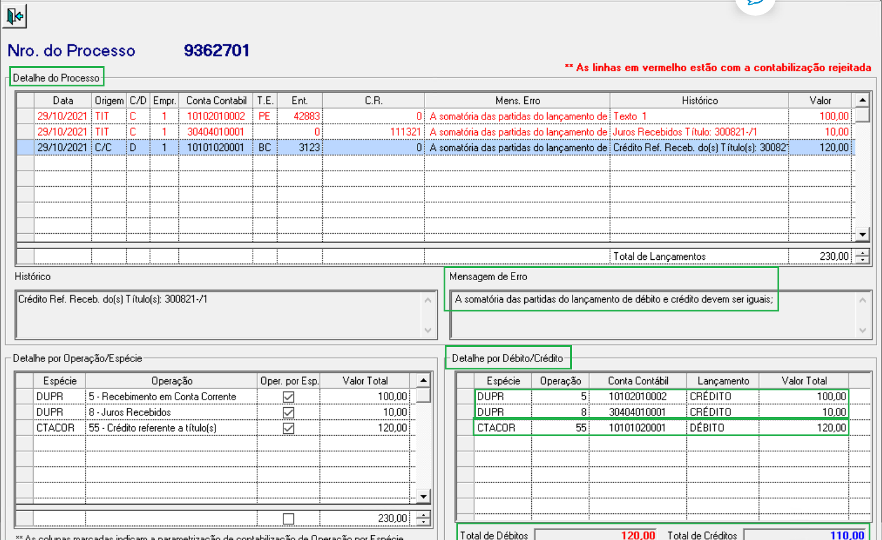882x540 pixels.
Task: Select the Juros Recebidos Título row
Action: coord(435,132)
